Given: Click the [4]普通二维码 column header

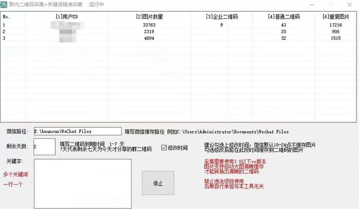Looking at the screenshot, I should click(283, 17).
